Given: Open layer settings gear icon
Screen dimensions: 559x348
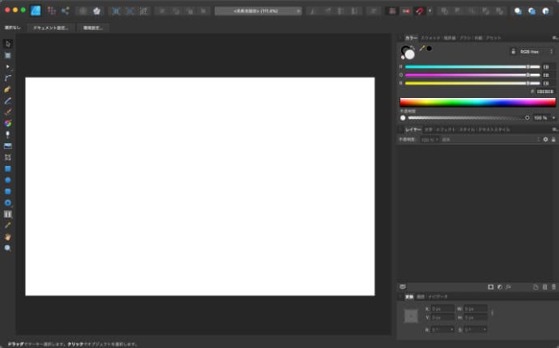Looking at the screenshot, I should click(545, 139).
